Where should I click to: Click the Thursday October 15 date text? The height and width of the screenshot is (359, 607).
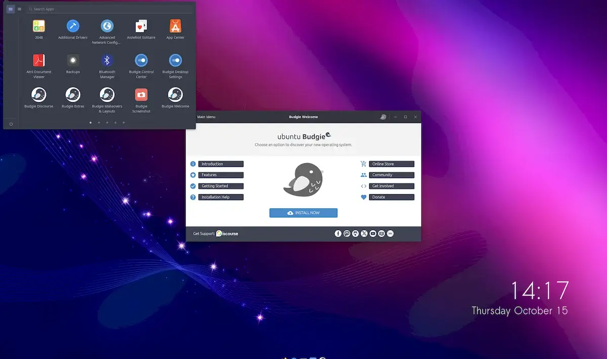point(519,311)
